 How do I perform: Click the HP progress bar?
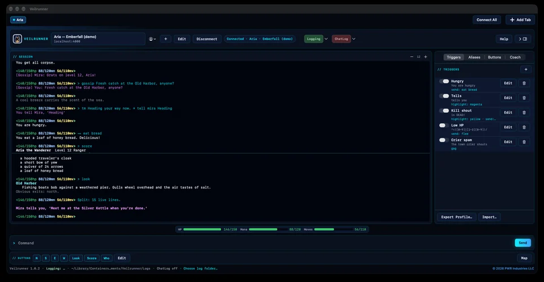point(202,229)
